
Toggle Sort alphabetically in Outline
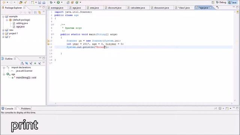click(22, 63)
